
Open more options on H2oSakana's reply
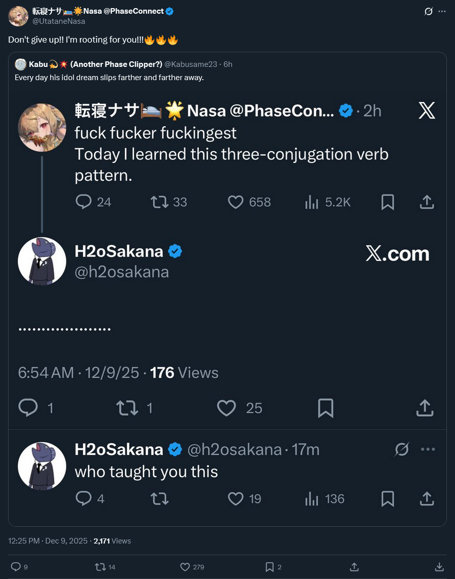[428, 449]
